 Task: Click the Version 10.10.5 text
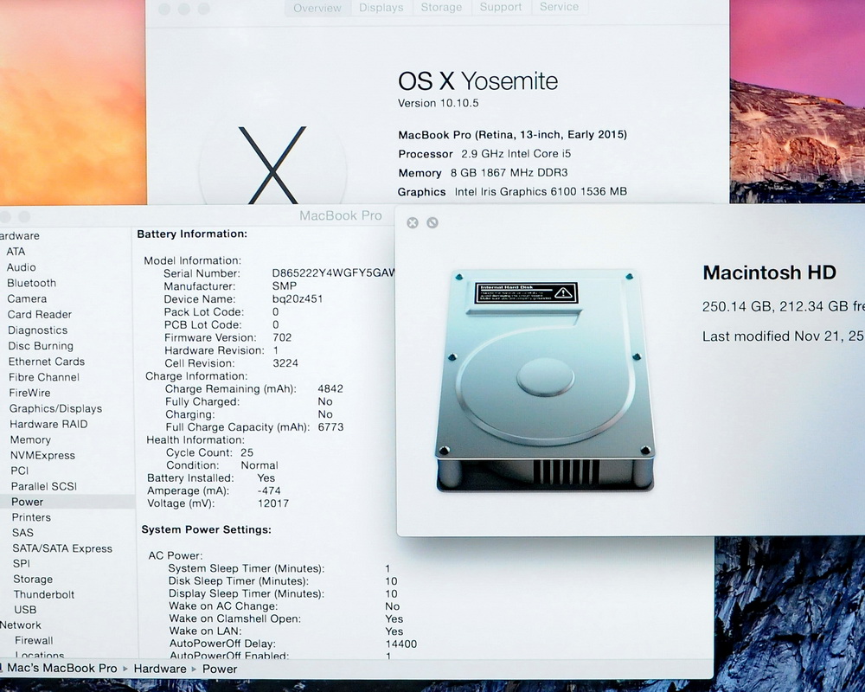click(438, 103)
